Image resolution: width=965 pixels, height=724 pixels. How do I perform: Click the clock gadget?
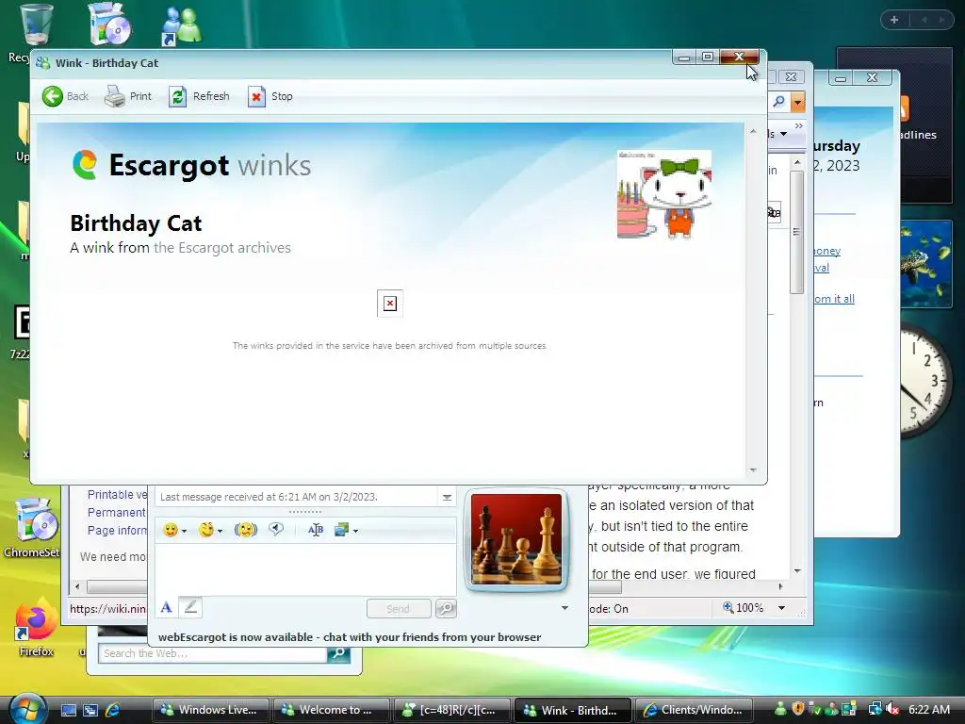click(926, 381)
